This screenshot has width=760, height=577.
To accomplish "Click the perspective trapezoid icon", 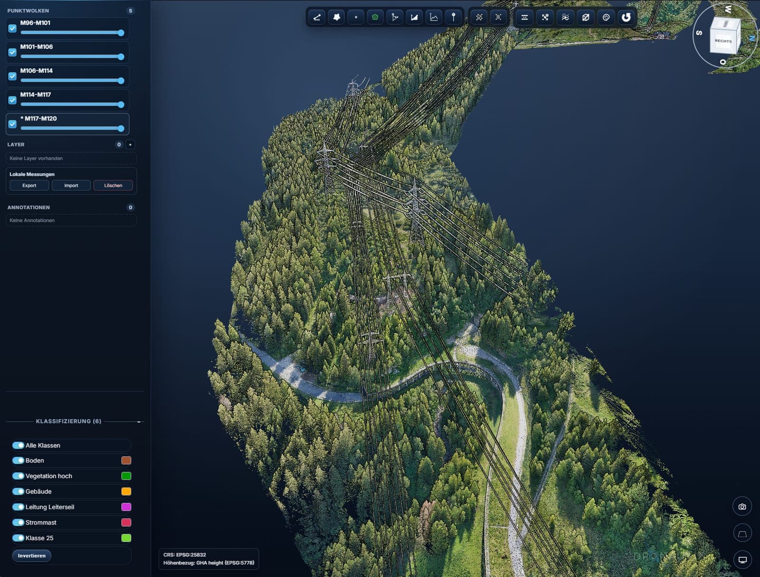I will coord(742,533).
